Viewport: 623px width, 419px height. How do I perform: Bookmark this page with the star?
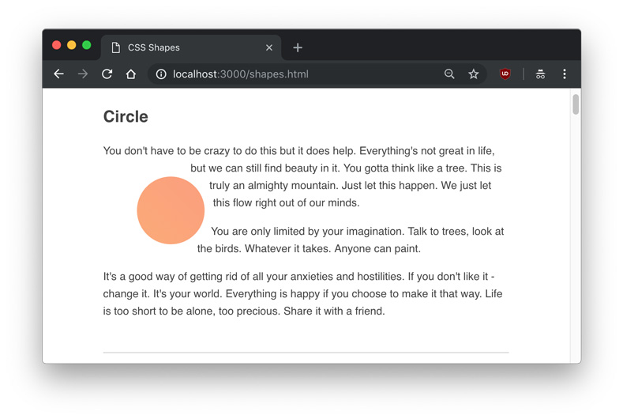point(474,74)
